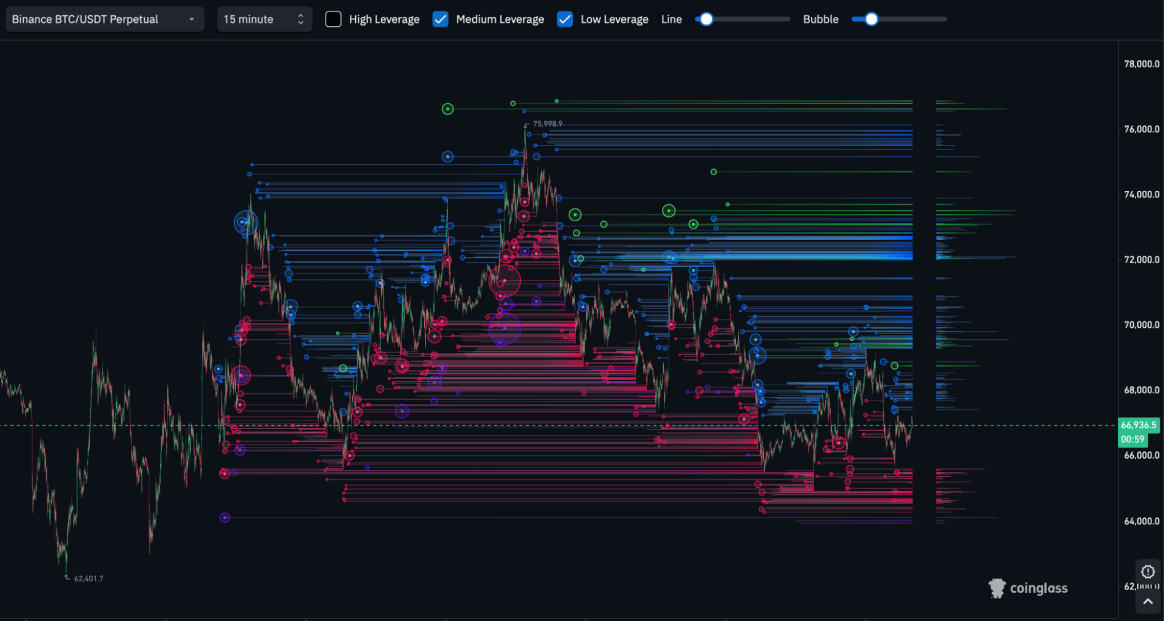Click the chart settings gear icon
This screenshot has height=621, width=1164.
pos(1148,571)
